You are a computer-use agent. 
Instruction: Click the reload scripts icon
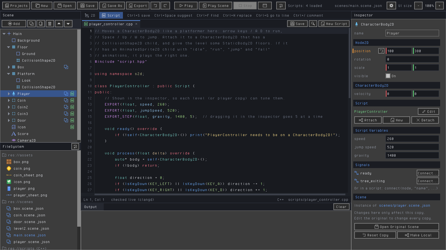[x=281, y=6]
